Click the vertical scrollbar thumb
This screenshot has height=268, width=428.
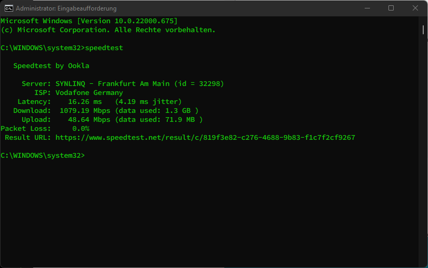pyautogui.click(x=423, y=30)
